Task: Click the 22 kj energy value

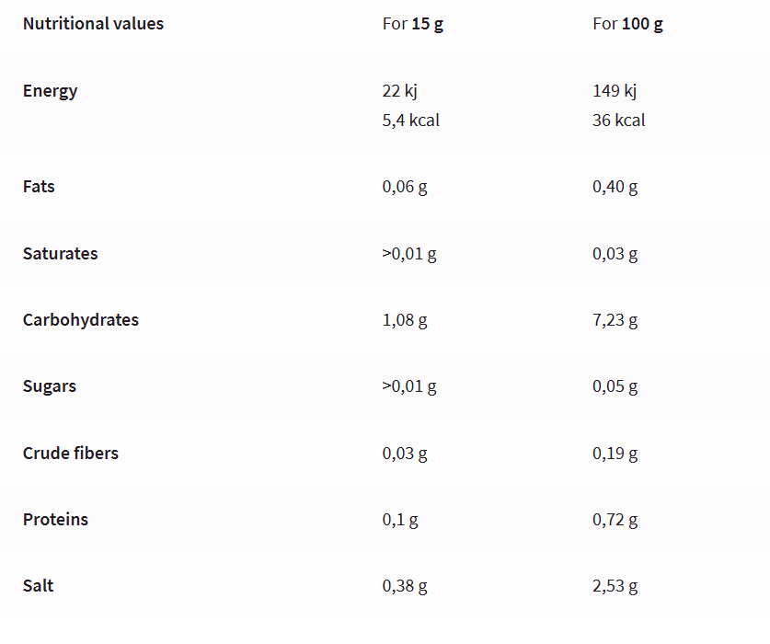Action: 400,91
